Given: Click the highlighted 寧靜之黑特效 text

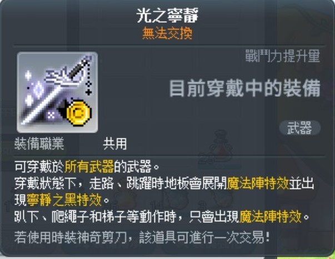Looking at the screenshot, I should (64, 200).
